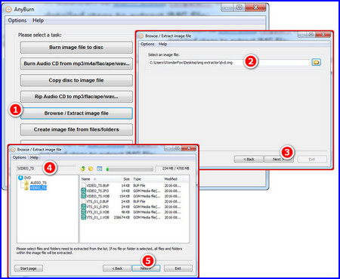Select file VIDEO_TS.IFO
This screenshot has height=279, width=340.
click(97, 191)
